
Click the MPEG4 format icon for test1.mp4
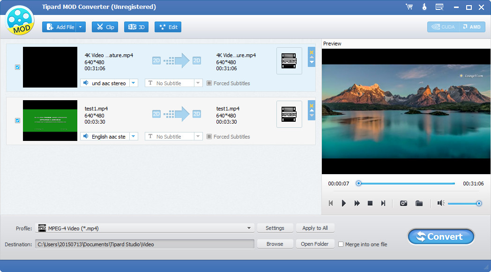[289, 114]
